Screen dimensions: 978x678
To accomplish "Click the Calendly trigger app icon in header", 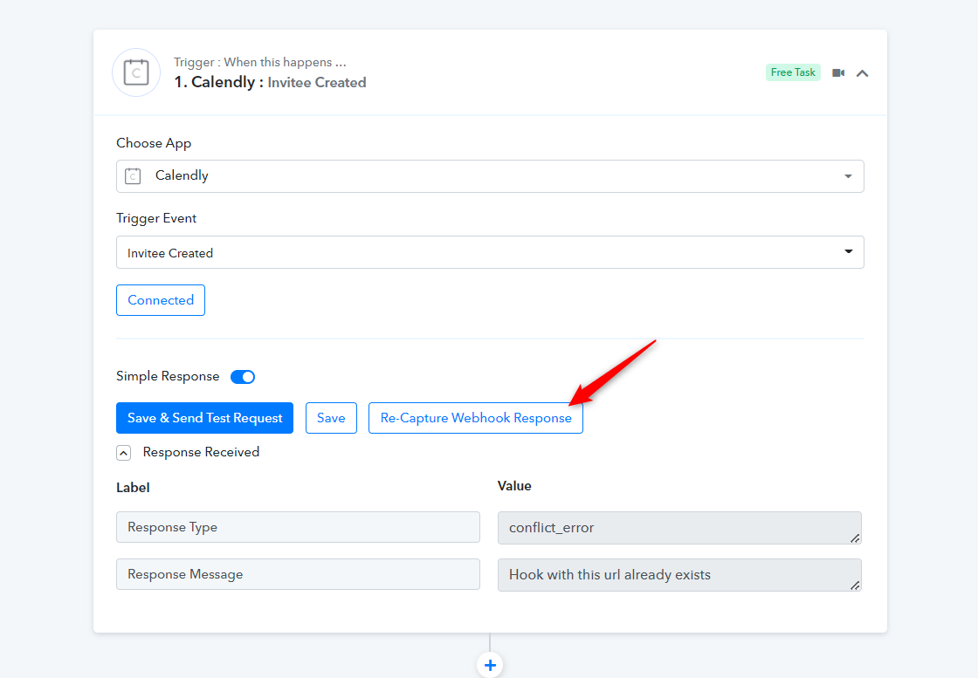I will (136, 72).
